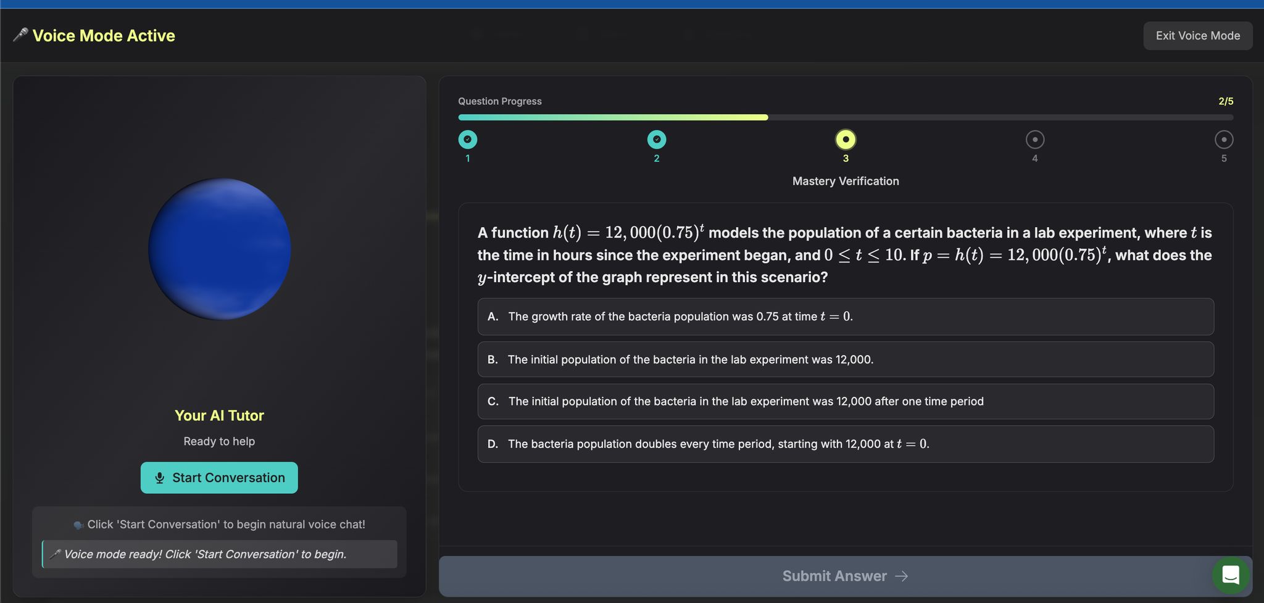Exit Voice Mode
This screenshot has height=603, width=1264.
click(1197, 36)
